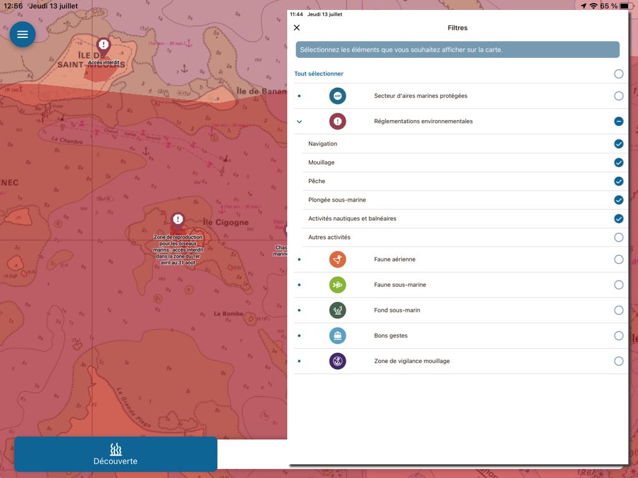
Task: Click the Bons gestes boat icon
Action: pos(338,335)
